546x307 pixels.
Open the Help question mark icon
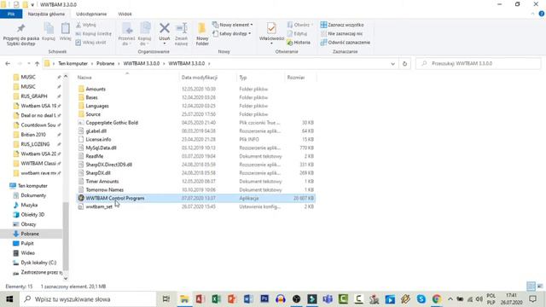[542, 14]
